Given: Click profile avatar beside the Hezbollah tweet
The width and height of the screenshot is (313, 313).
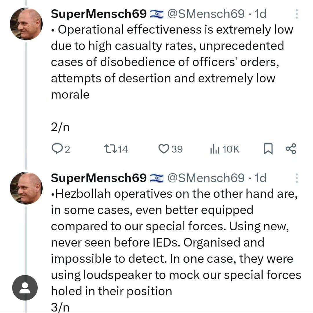Looking at the screenshot, I should tap(26, 188).
